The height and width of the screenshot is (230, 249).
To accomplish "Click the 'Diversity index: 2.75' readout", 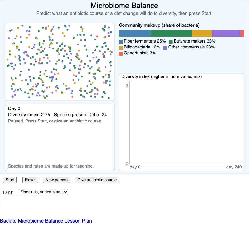I will click(x=29, y=115).
